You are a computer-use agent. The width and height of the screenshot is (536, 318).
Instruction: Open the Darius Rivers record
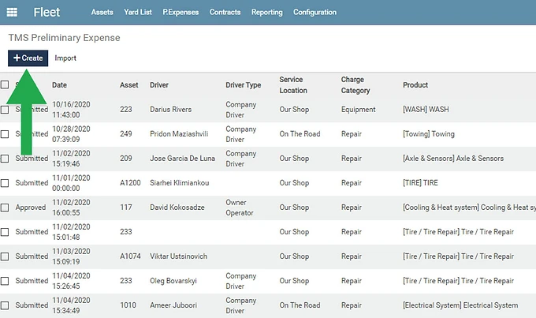coord(170,110)
